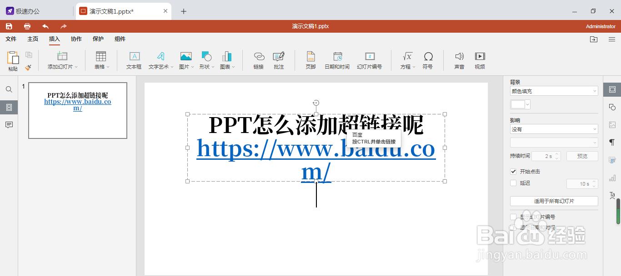
Task: Click the Save icon in the title bar
Action: pyautogui.click(x=9, y=26)
